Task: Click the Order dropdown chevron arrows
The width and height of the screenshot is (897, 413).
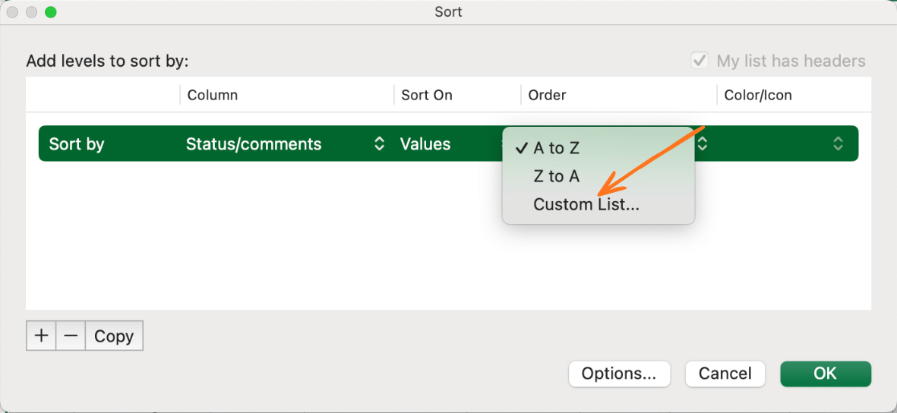Action: [x=703, y=143]
